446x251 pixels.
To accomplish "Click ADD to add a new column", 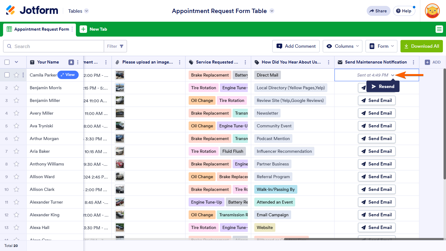I will [433, 62].
